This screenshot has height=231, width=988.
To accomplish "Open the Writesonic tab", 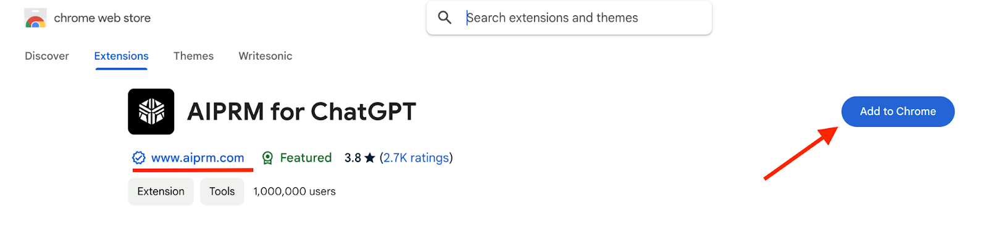I will (x=266, y=56).
